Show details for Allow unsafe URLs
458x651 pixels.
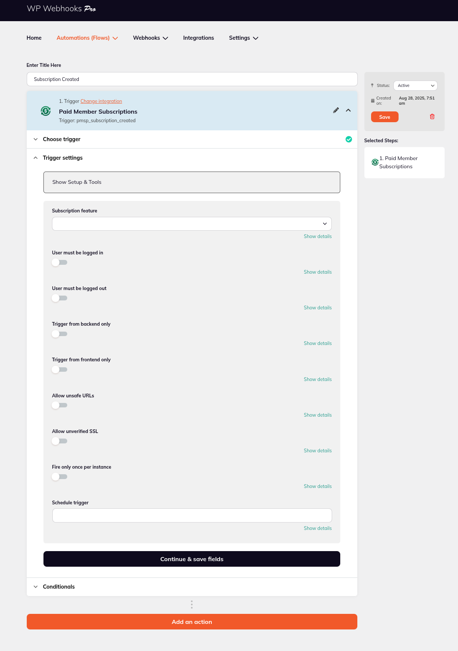pyautogui.click(x=318, y=415)
